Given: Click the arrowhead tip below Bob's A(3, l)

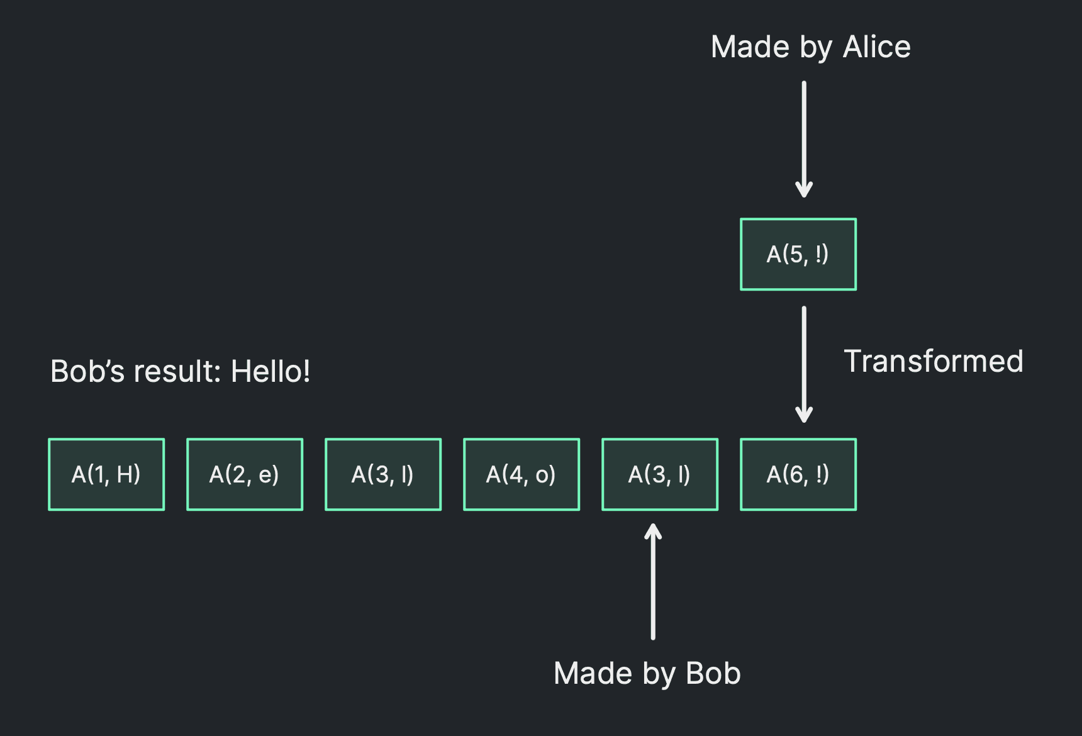Looking at the screenshot, I should coord(653,530).
